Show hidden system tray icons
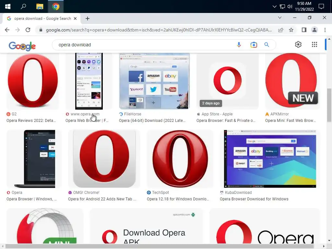 click(x=274, y=6)
